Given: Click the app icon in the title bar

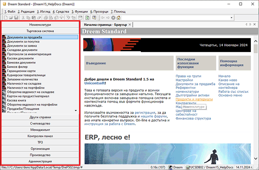Looking at the screenshot, I should coord(4,4).
